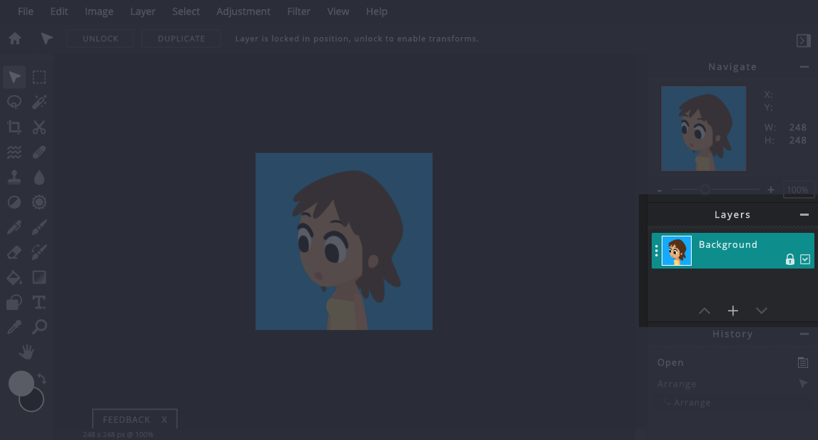Collapse the History panel

pos(804,334)
